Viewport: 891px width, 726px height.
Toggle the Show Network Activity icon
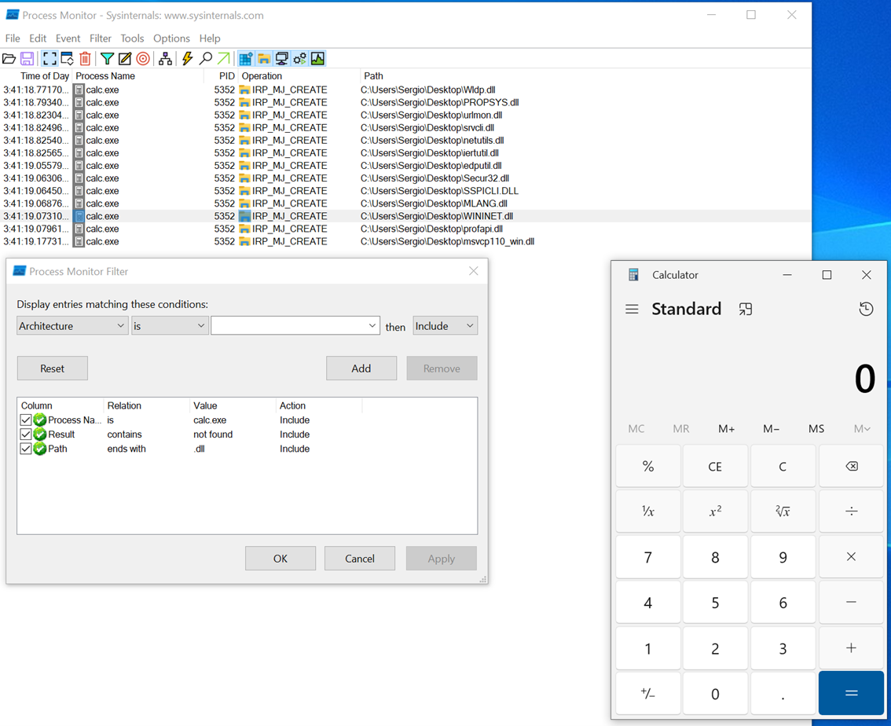(281, 59)
